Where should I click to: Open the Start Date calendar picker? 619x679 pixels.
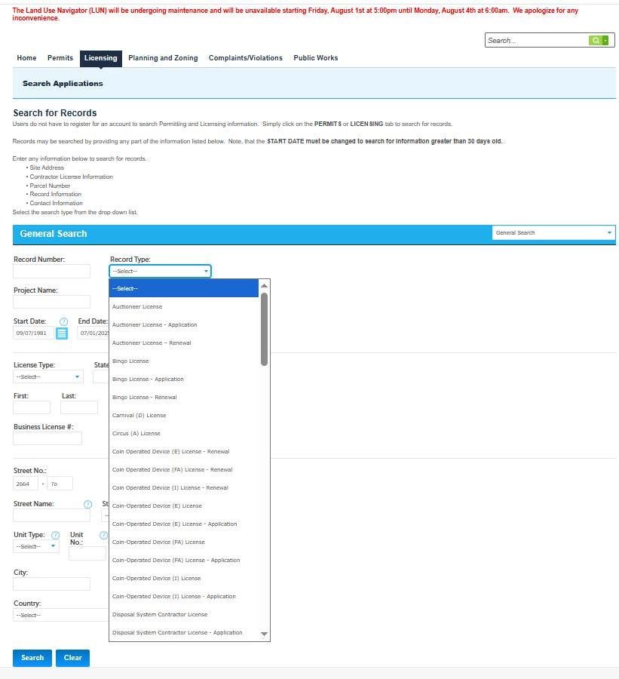(62, 333)
